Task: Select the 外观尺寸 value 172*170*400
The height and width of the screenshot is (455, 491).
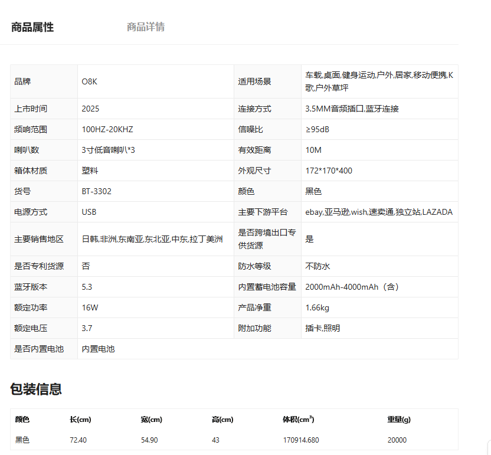Action: (329, 171)
